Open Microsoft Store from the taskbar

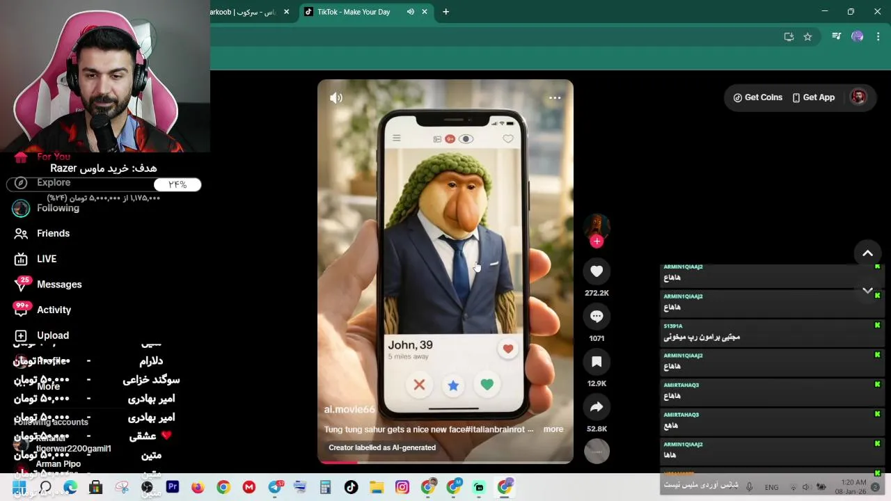95,488
